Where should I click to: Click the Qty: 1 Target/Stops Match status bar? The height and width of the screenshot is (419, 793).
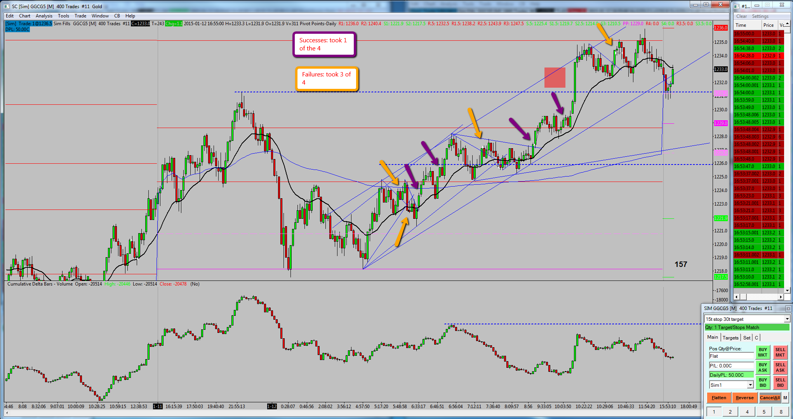[x=747, y=327]
